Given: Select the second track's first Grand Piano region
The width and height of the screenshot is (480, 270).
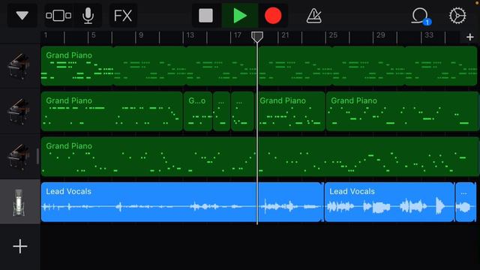Looking at the screenshot, I should [112, 111].
